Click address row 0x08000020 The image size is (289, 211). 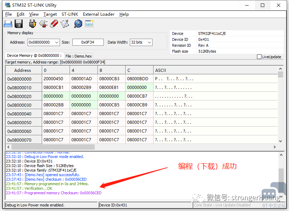(24, 97)
